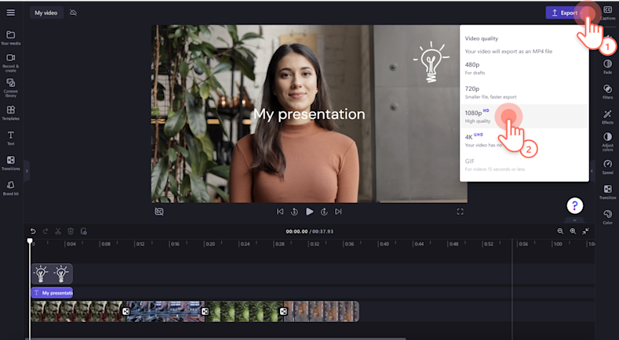This screenshot has width=619, height=340.
Task: Select the fourth orange-toned video clip
Action: [322, 311]
